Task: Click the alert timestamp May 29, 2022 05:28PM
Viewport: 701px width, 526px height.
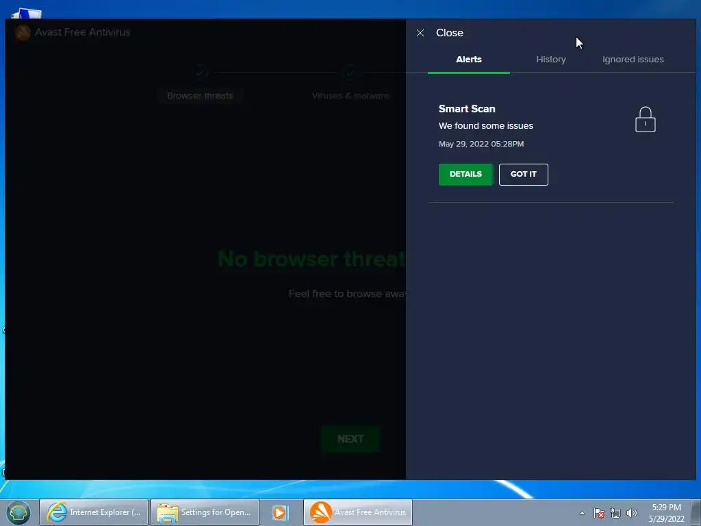Action: coord(481,144)
